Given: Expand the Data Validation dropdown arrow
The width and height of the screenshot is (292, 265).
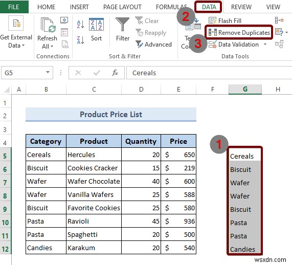Looking at the screenshot, I should pyautogui.click(x=265, y=45).
